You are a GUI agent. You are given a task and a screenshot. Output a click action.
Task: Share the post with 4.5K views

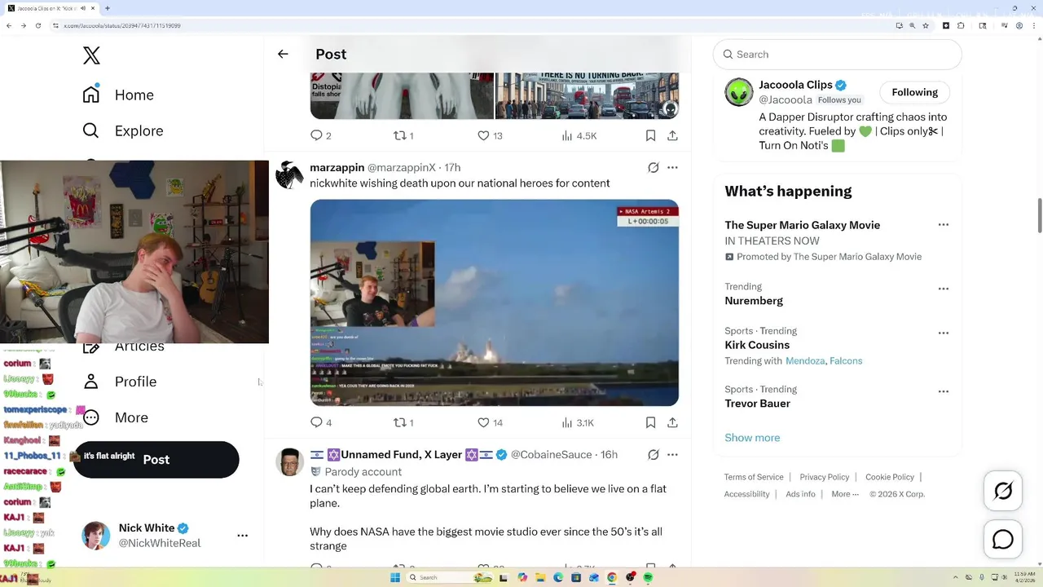(x=672, y=135)
